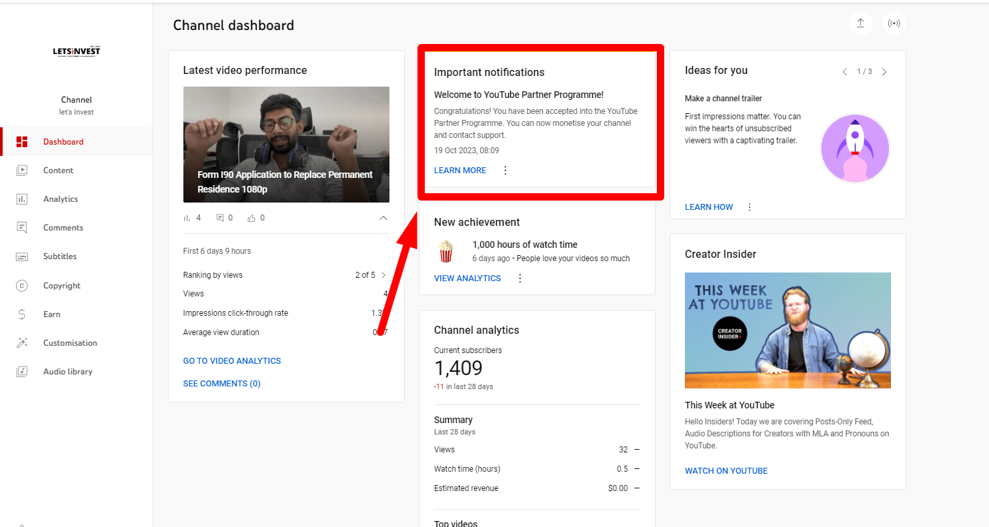
Task: Click the Audio library icon
Action: [x=22, y=372]
